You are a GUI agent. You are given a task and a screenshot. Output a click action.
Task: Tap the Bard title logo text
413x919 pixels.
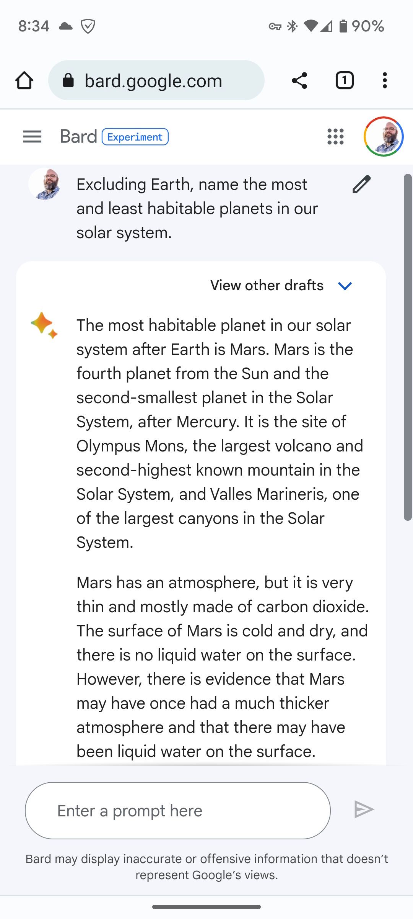pos(78,137)
